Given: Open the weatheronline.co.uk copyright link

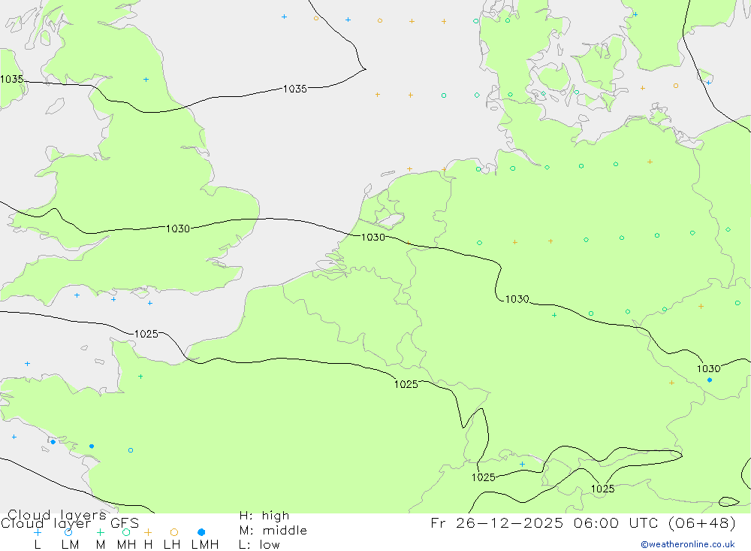Looking at the screenshot, I should [688, 544].
